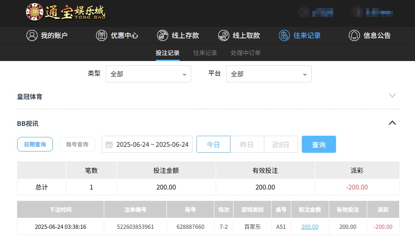415x239 pixels.
Task: Select 日期查询 search mode
Action: pyautogui.click(x=35, y=144)
